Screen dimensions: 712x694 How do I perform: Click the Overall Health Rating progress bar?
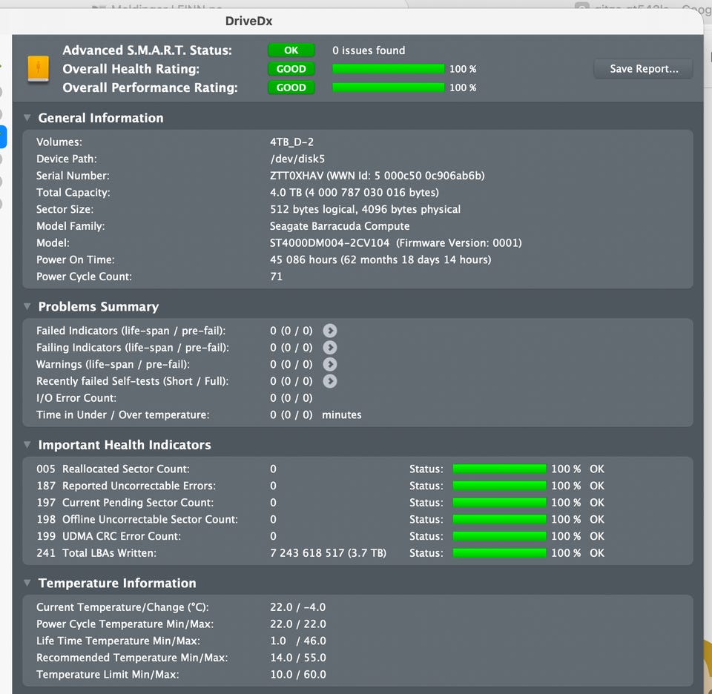[x=388, y=69]
